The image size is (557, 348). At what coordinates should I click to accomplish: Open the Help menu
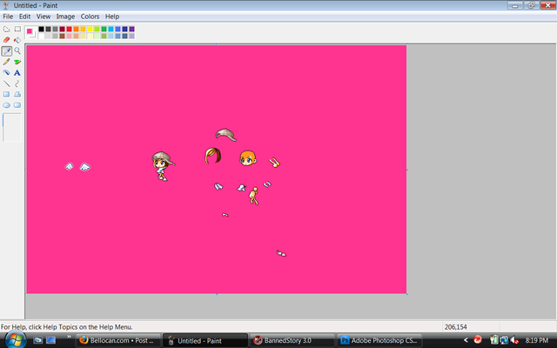pos(112,17)
